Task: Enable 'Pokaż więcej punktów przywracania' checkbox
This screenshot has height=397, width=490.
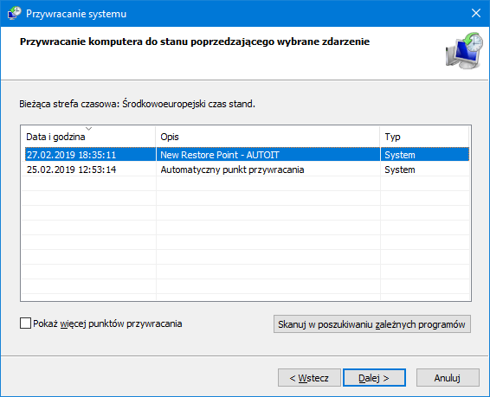Action: pyautogui.click(x=25, y=323)
